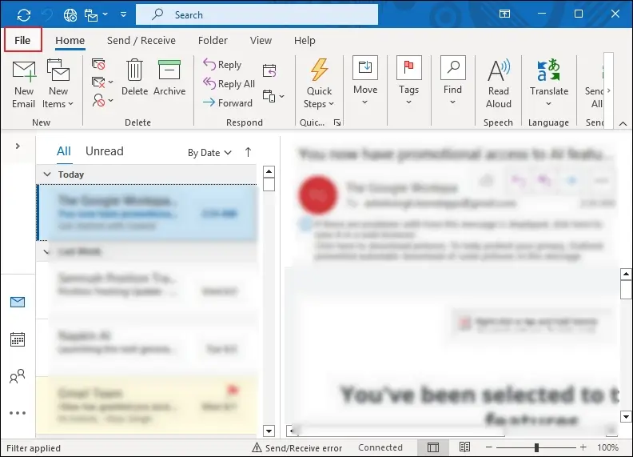Collapse the Today group

47,174
